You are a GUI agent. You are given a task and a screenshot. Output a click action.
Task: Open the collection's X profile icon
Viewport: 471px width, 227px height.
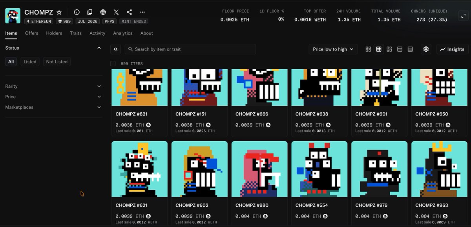coord(116,13)
